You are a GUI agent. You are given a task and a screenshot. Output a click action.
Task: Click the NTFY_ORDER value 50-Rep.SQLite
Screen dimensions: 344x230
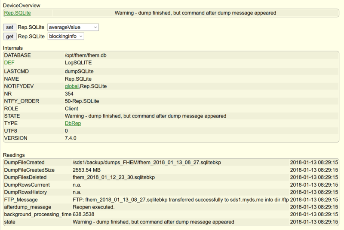click(x=82, y=101)
